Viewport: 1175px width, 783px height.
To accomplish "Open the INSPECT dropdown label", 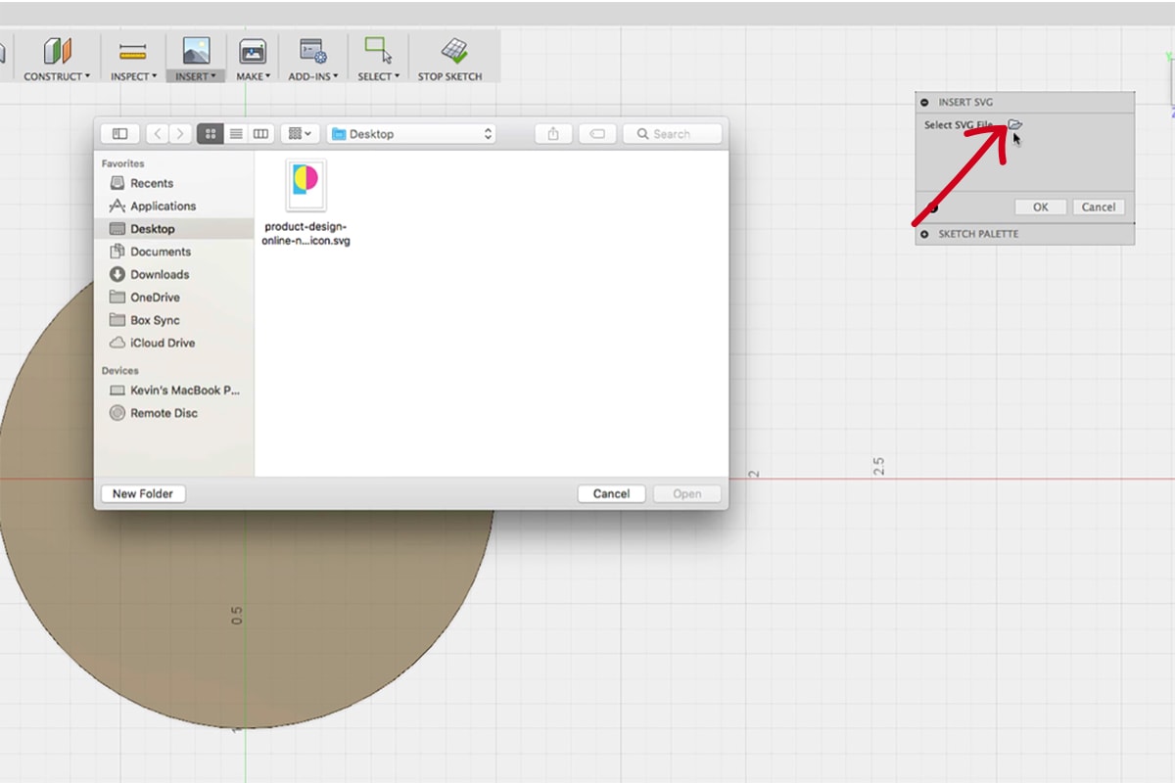I will click(x=133, y=76).
